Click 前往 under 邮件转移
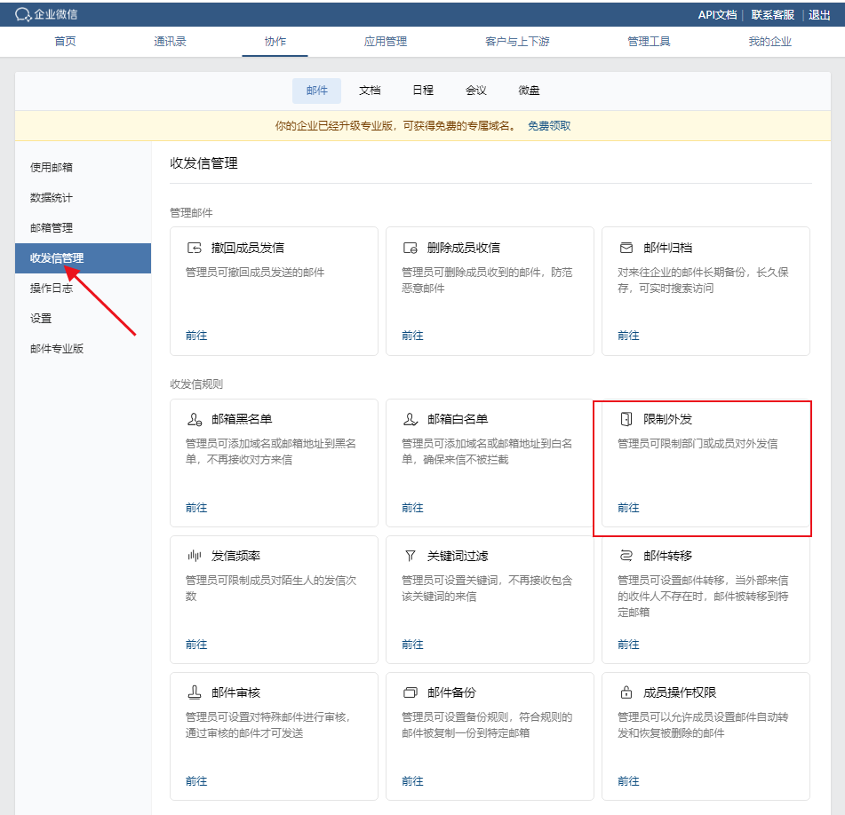Viewport: 845px width, 815px height. (628, 645)
